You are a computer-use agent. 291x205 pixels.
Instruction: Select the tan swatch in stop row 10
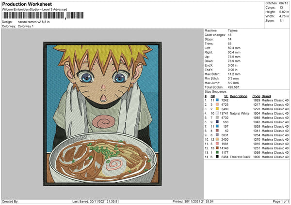pyautogui.click(x=217, y=139)
